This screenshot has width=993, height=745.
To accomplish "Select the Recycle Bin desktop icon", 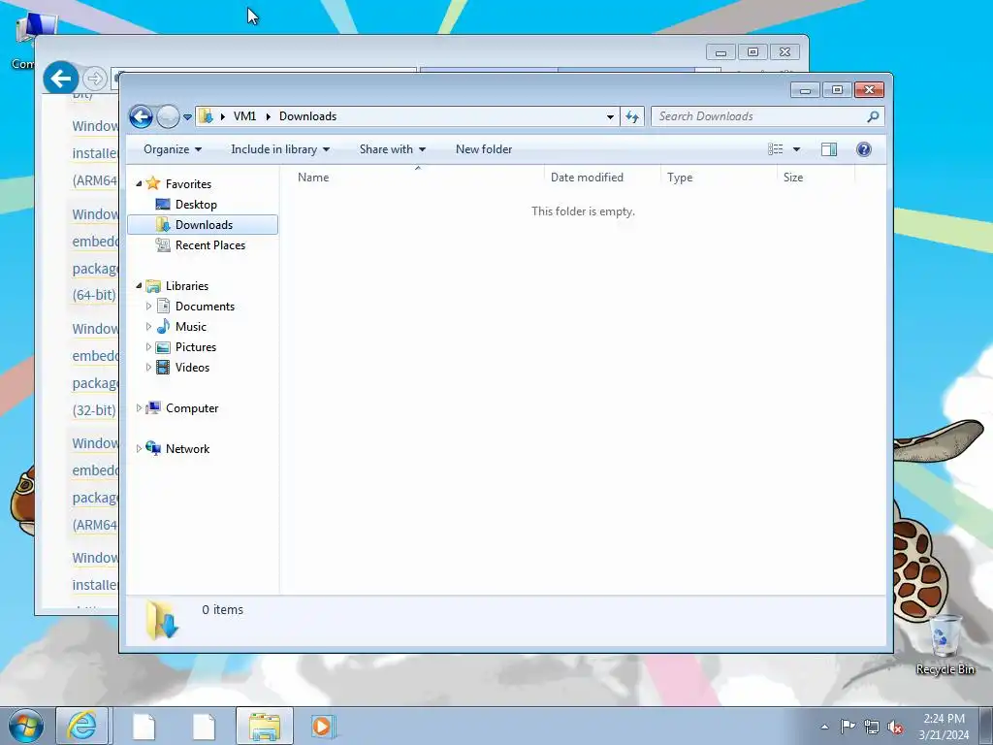I will tap(945, 644).
